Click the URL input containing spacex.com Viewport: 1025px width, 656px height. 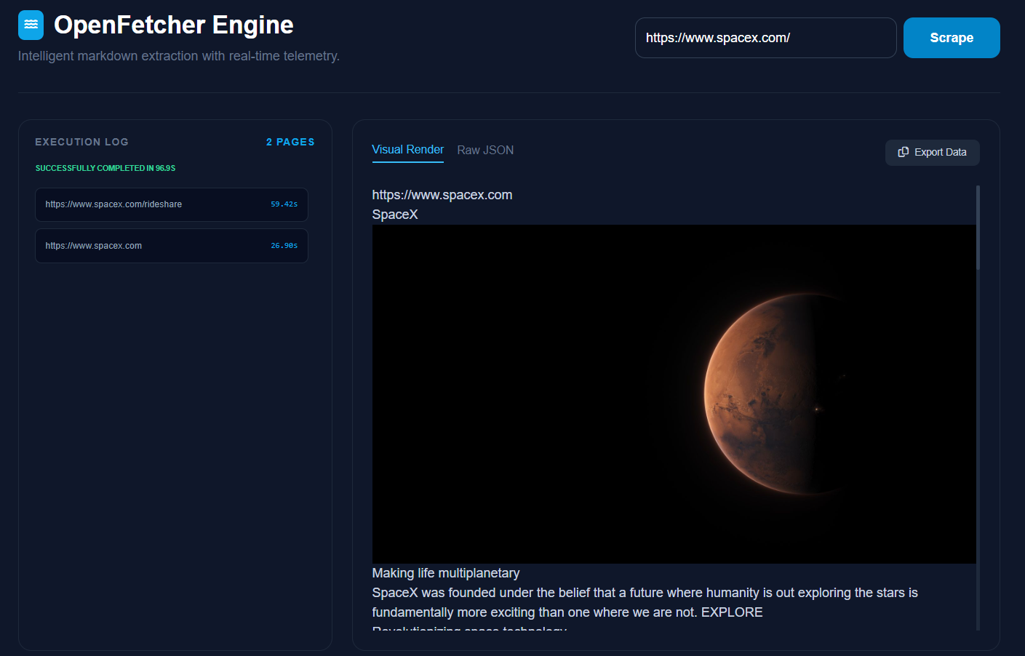pyautogui.click(x=765, y=38)
